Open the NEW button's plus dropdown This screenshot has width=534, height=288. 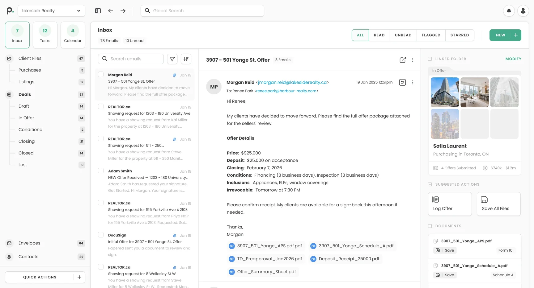click(515, 35)
